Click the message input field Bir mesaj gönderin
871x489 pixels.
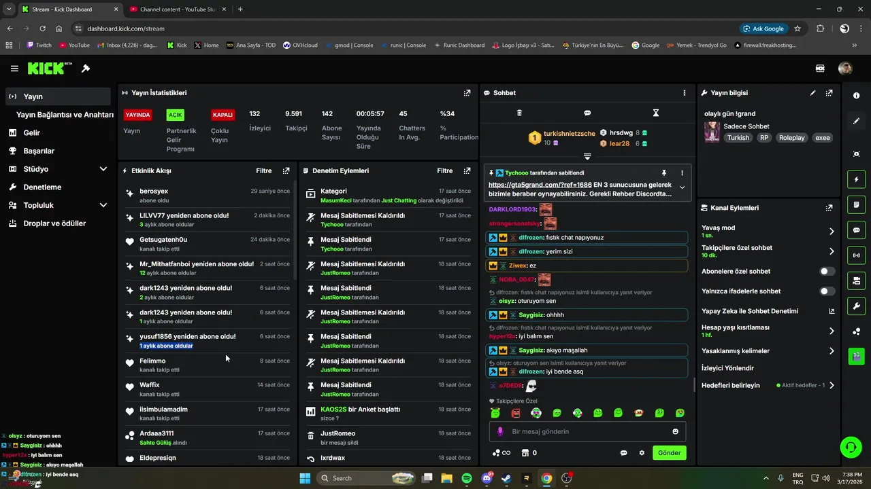pos(587,431)
